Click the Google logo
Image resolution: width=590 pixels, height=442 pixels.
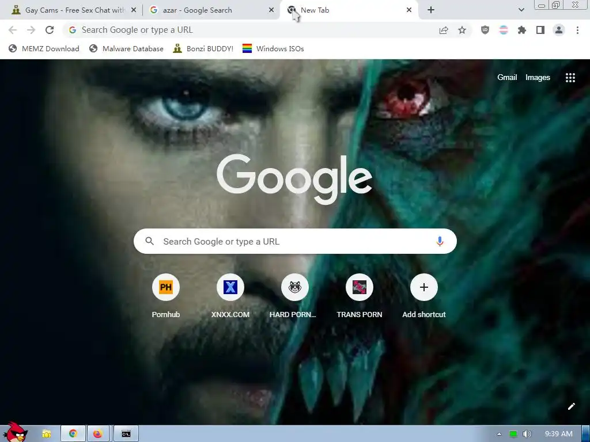pyautogui.click(x=294, y=180)
